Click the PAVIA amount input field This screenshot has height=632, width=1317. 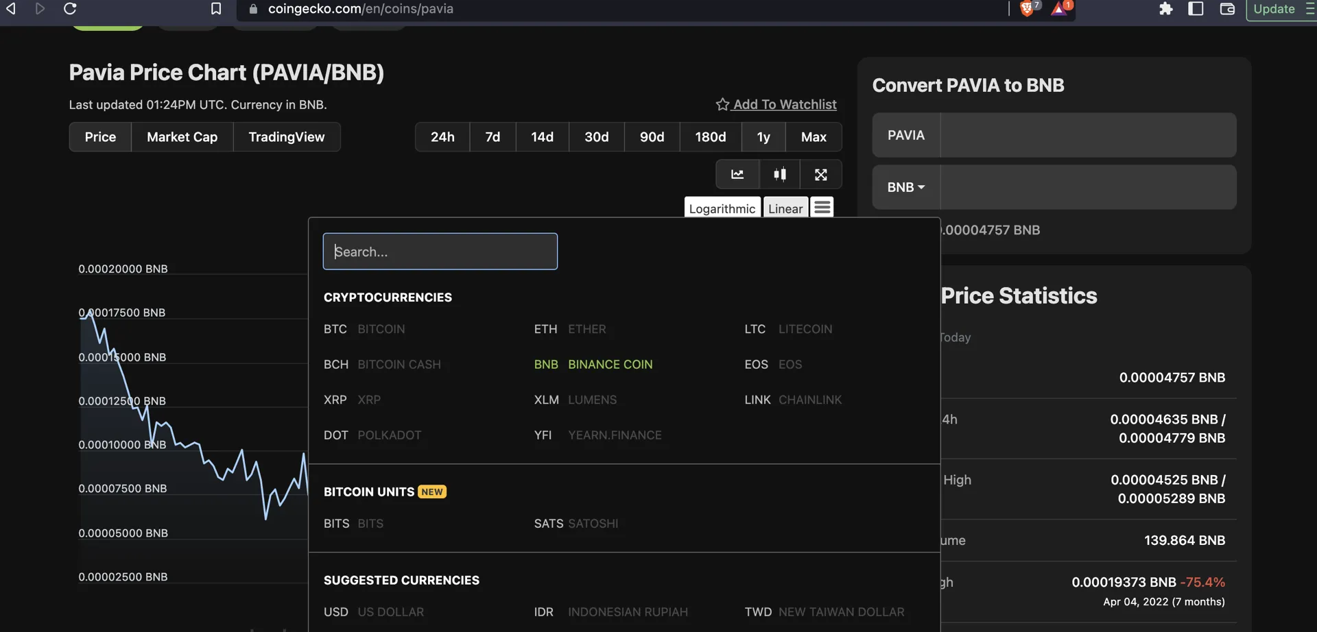[1088, 135]
